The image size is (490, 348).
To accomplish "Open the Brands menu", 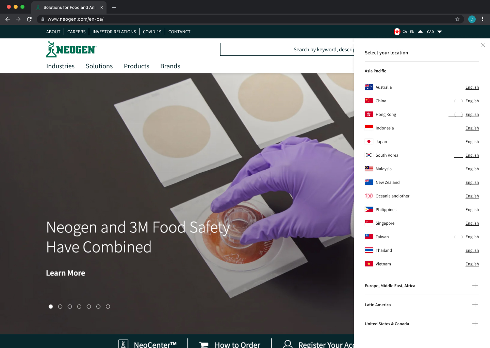I will 170,66.
